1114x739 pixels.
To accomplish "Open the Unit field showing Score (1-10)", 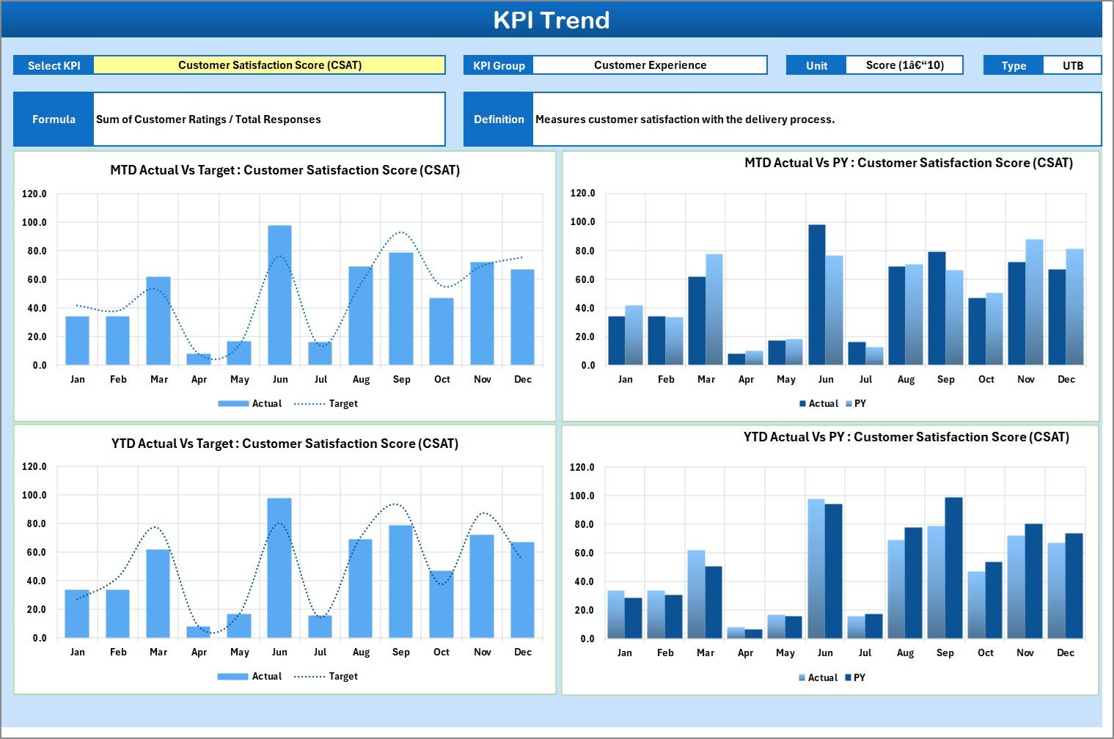I will point(906,65).
